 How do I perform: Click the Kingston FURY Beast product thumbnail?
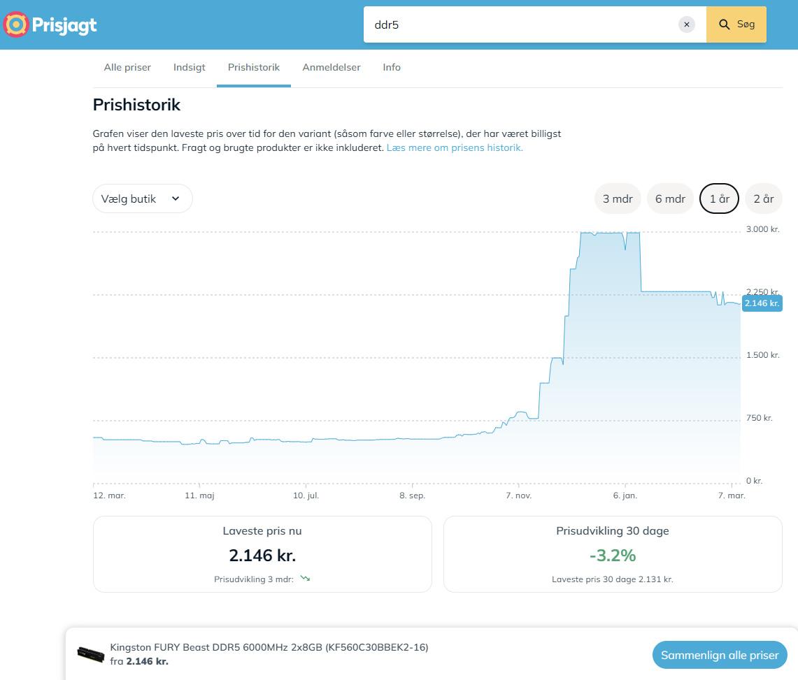(91, 654)
